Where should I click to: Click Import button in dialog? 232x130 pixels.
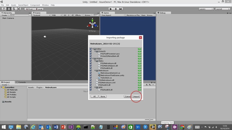tap(136, 96)
